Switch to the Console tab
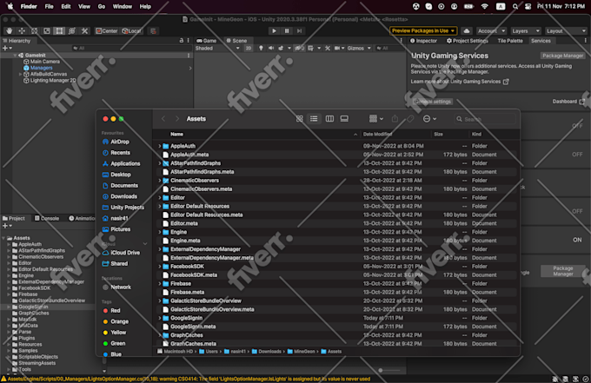This screenshot has width=591, height=383. point(47,219)
